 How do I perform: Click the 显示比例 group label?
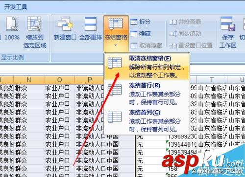[13, 58]
